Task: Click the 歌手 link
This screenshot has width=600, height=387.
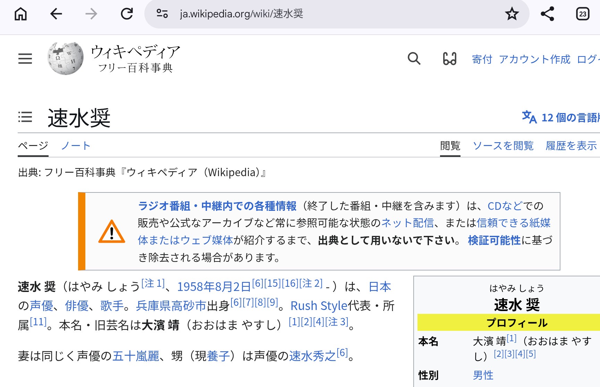Action: pyautogui.click(x=112, y=306)
